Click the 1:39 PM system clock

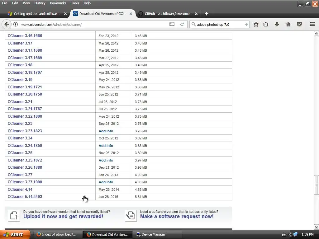click(x=307, y=235)
